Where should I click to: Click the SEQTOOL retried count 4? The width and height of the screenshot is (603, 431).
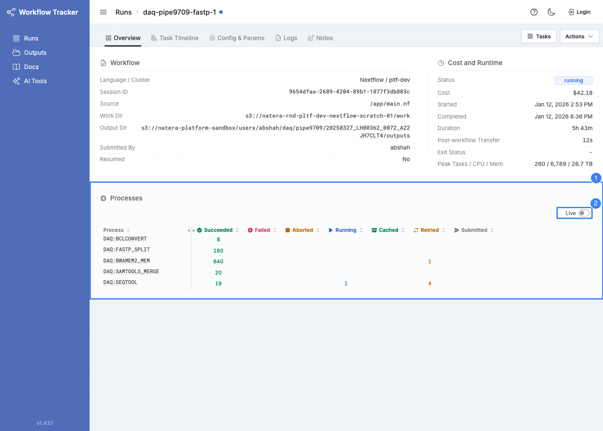[429, 284]
